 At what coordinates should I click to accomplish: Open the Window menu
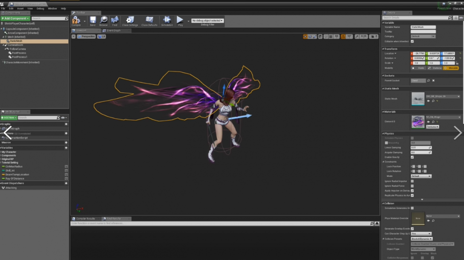(53, 9)
